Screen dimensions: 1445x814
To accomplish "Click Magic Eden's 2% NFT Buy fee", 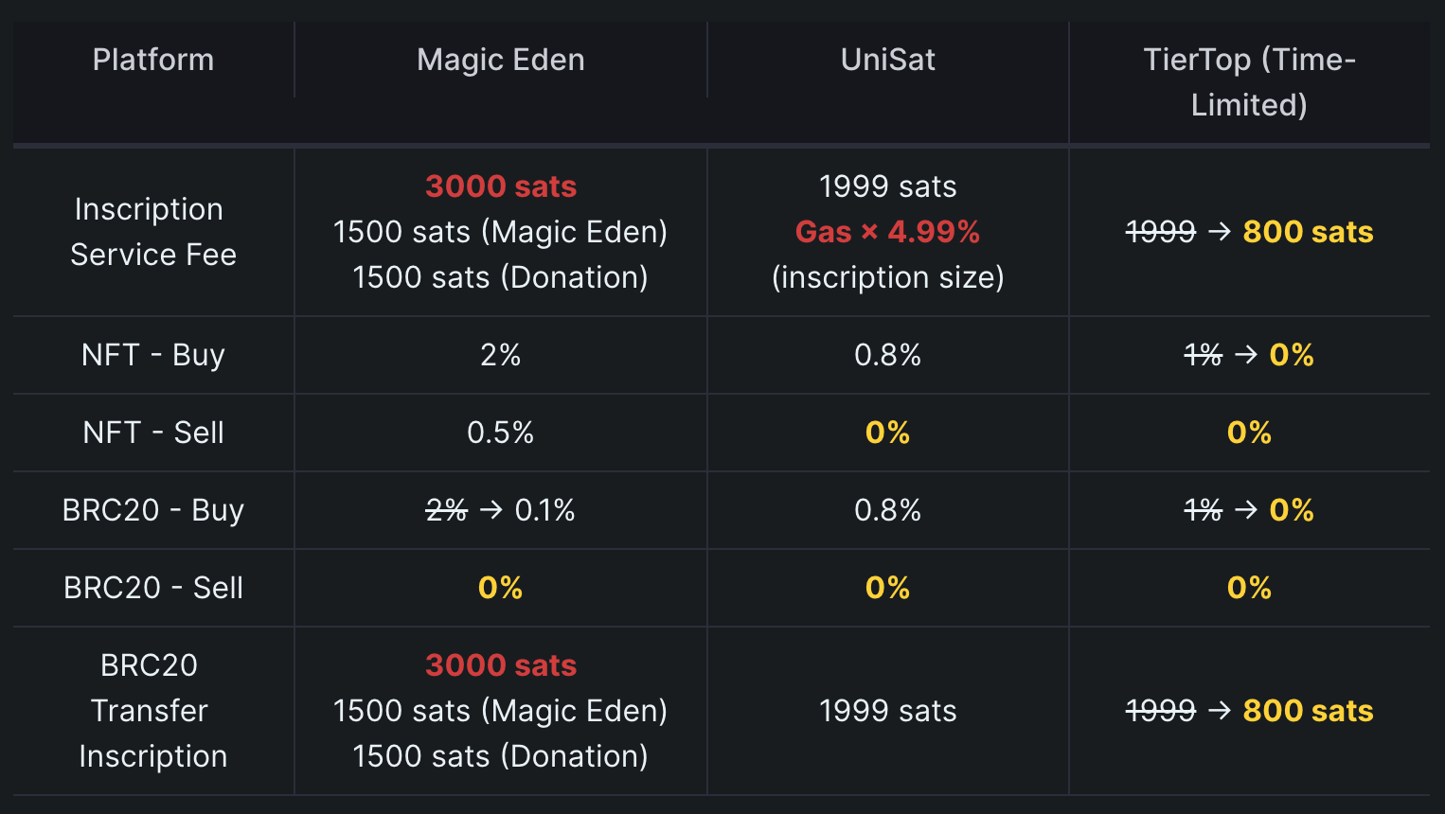I will point(500,355).
